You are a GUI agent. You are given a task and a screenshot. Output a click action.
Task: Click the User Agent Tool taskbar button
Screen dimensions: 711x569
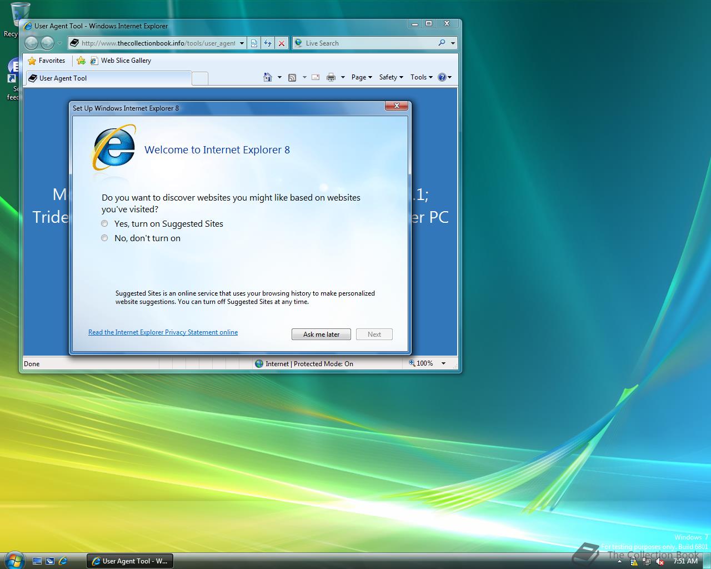tap(130, 561)
